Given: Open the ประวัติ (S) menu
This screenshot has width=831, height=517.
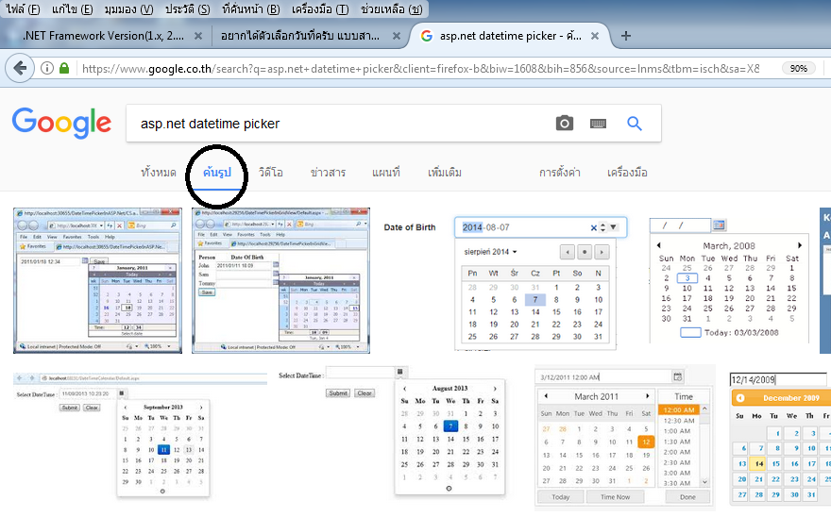Looking at the screenshot, I should click(x=187, y=9).
